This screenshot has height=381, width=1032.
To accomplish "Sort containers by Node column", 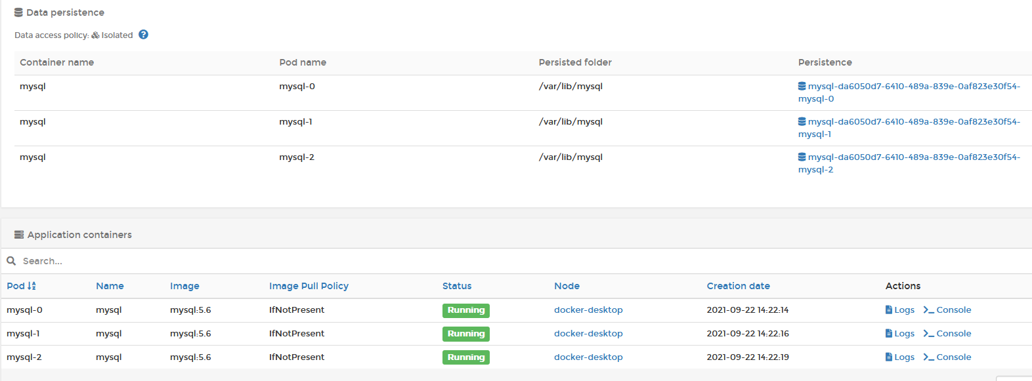I will 567,286.
